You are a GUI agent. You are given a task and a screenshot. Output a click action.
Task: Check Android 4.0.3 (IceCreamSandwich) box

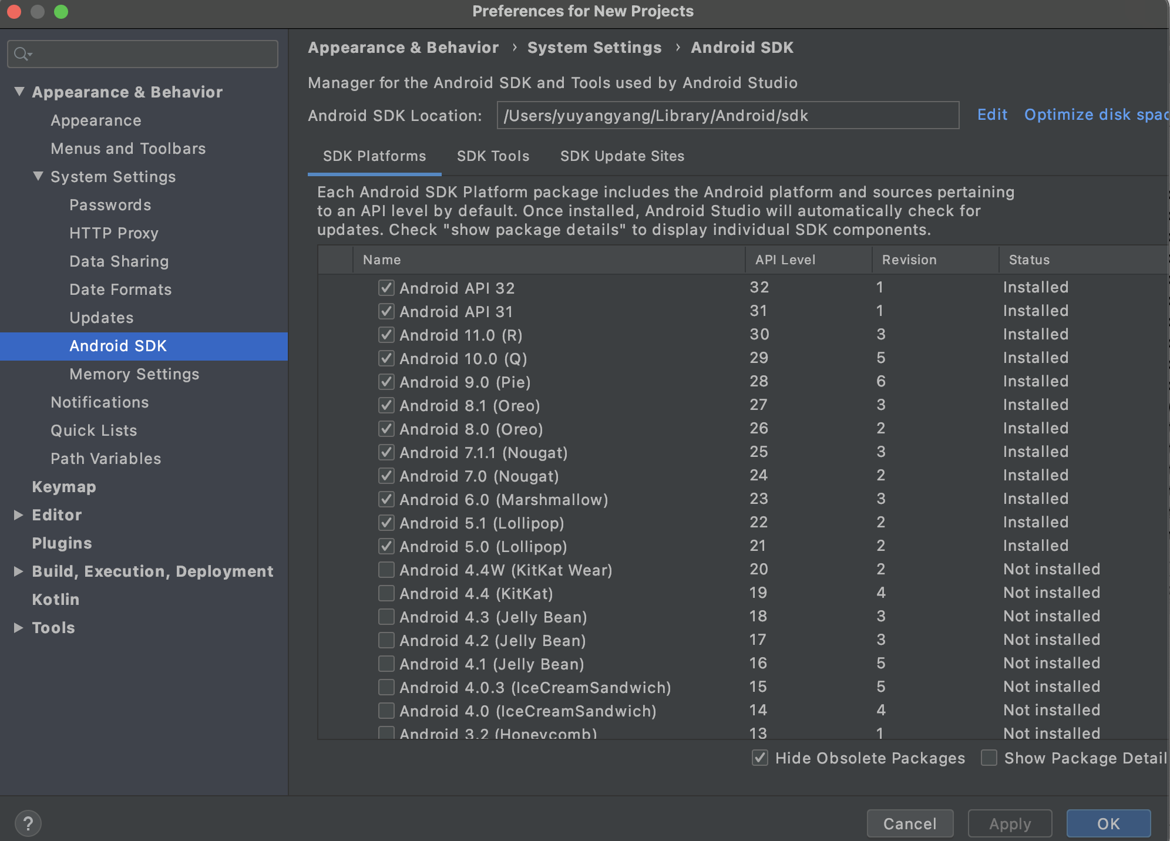386,687
